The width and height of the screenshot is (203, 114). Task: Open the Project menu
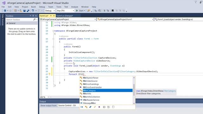pos(25,7)
